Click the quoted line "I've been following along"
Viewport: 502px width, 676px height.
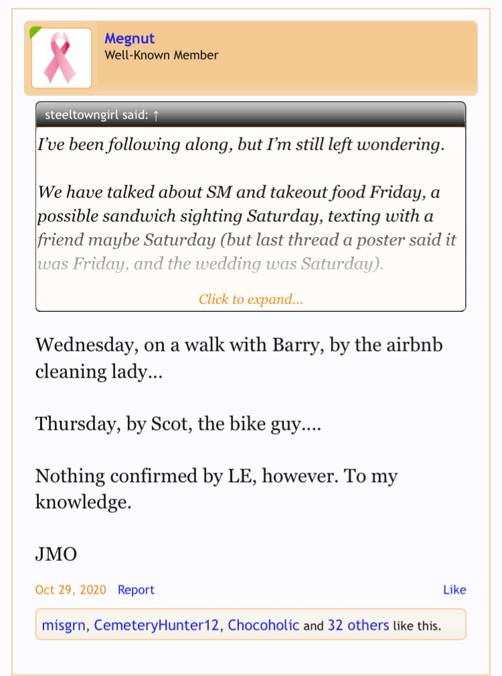(x=241, y=145)
